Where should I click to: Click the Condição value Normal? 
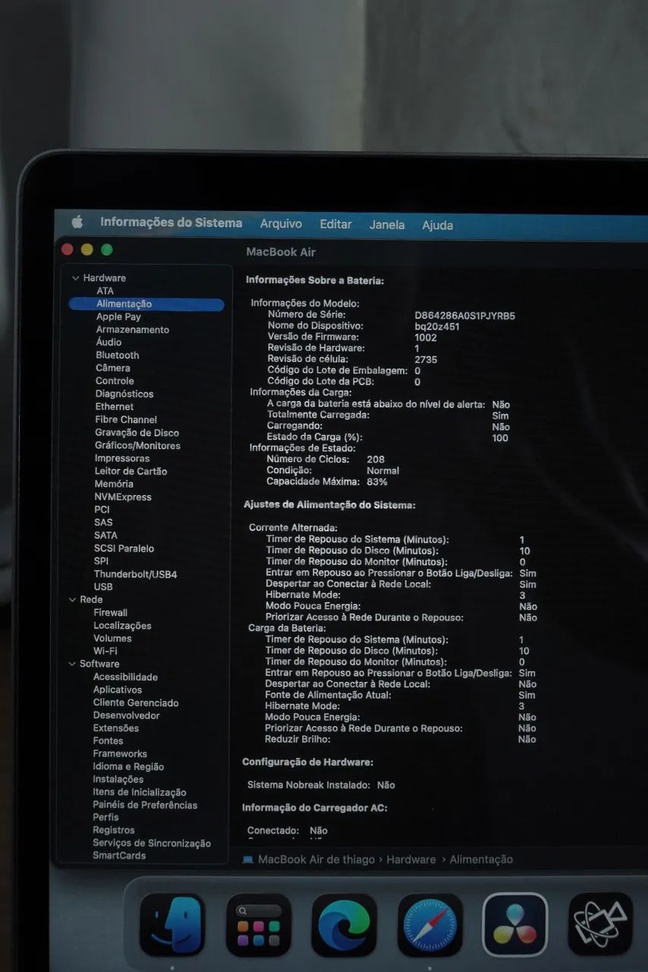point(383,471)
